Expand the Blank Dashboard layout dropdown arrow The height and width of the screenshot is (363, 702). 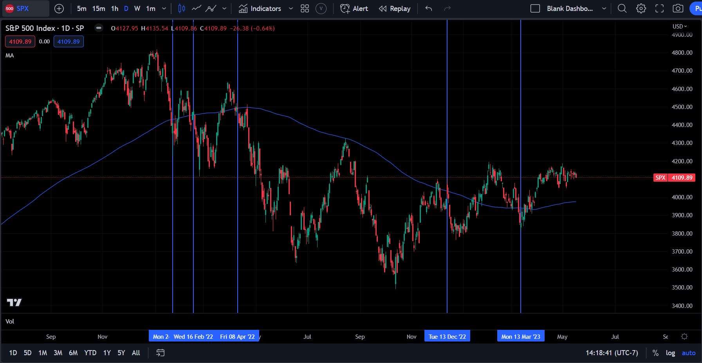tap(604, 9)
